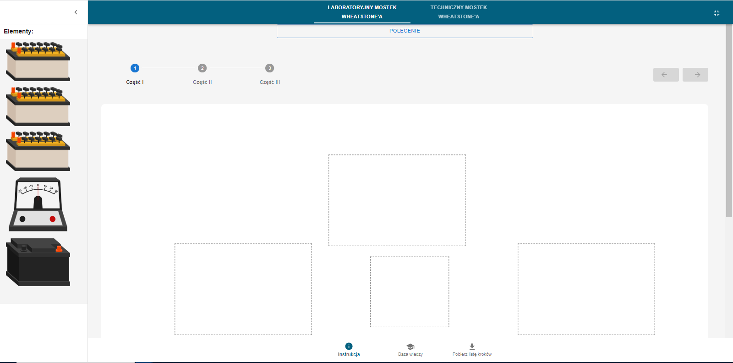Exit fullscreen mode icon
The height and width of the screenshot is (363, 733).
tap(717, 13)
